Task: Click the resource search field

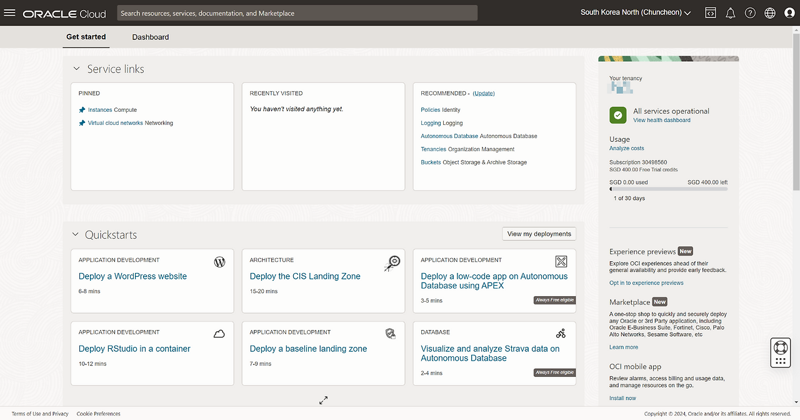Action: pos(297,13)
